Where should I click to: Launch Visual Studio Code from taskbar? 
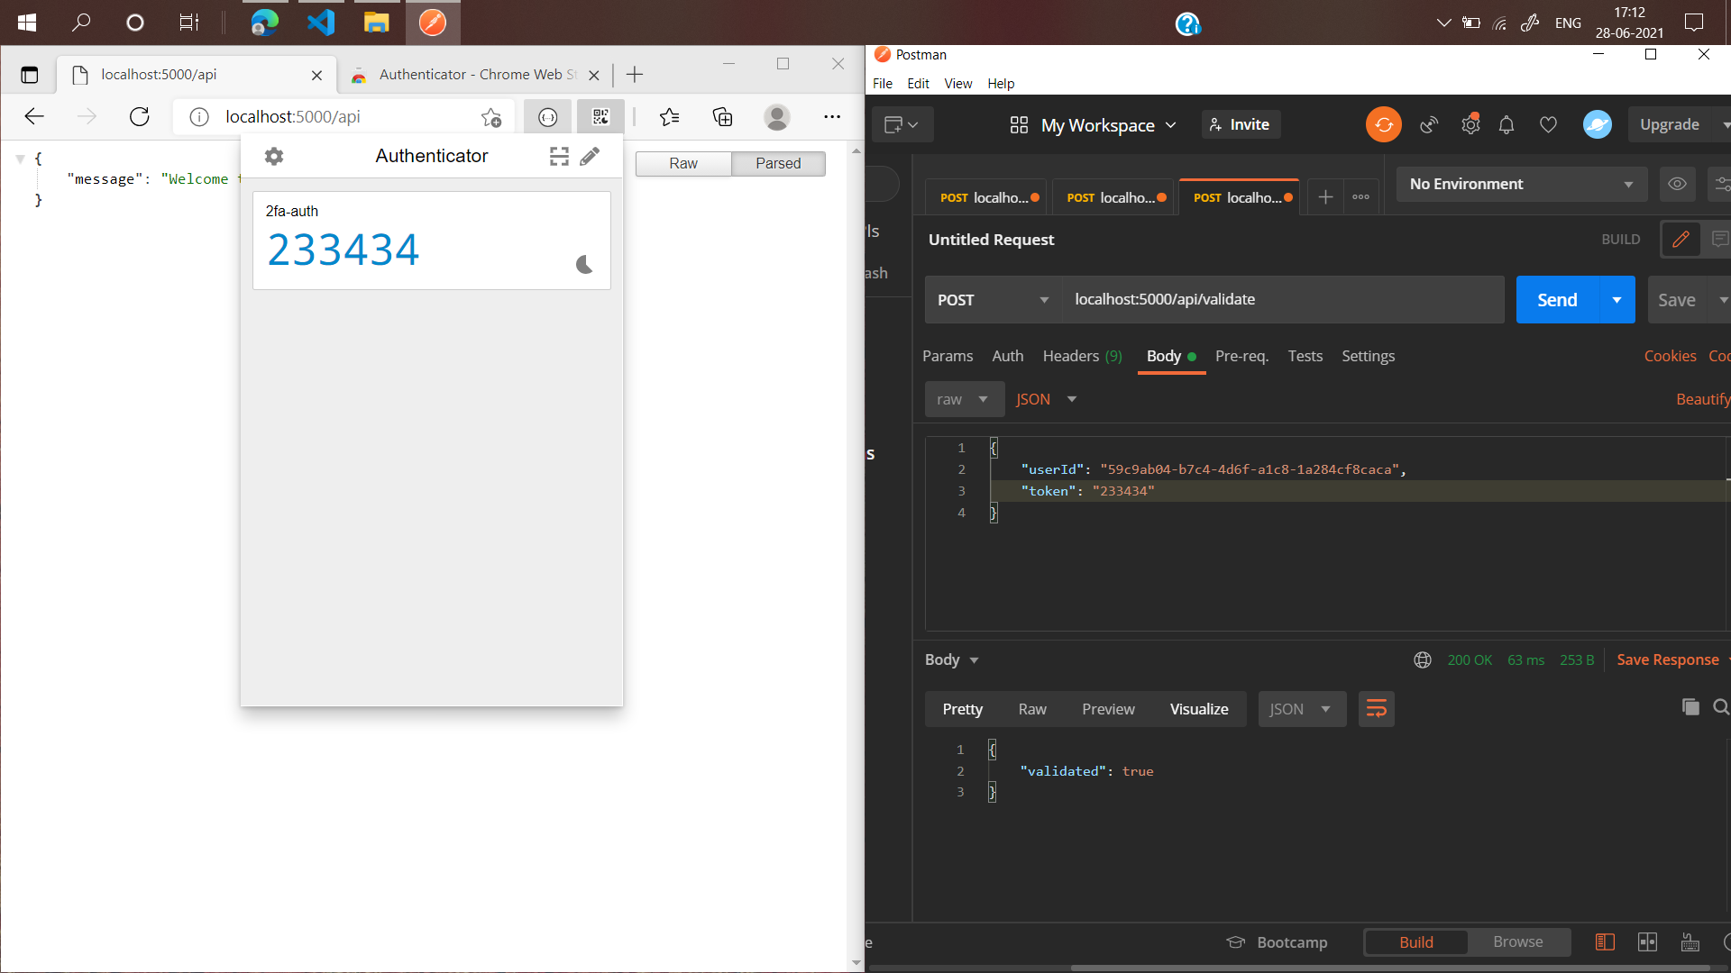[x=320, y=23]
